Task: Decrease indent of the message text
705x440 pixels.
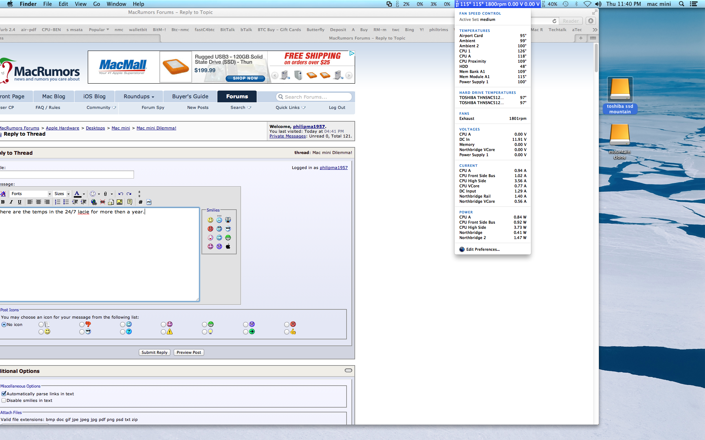Action: click(x=75, y=202)
